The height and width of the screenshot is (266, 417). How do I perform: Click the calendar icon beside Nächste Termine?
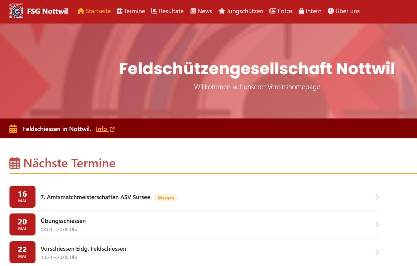click(15, 163)
